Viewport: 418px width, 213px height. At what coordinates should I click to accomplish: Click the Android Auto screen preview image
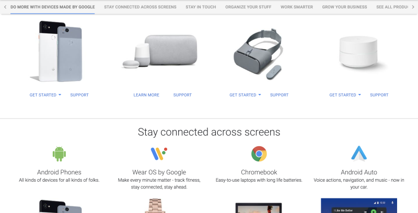pos(359,206)
